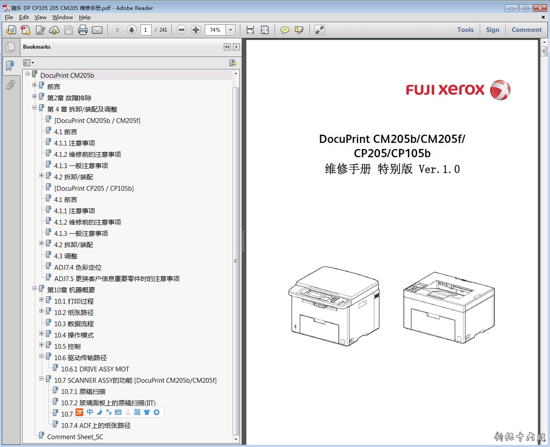Toggle read mode fullscreen icon
This screenshot has height=447, width=550.
[x=320, y=30]
